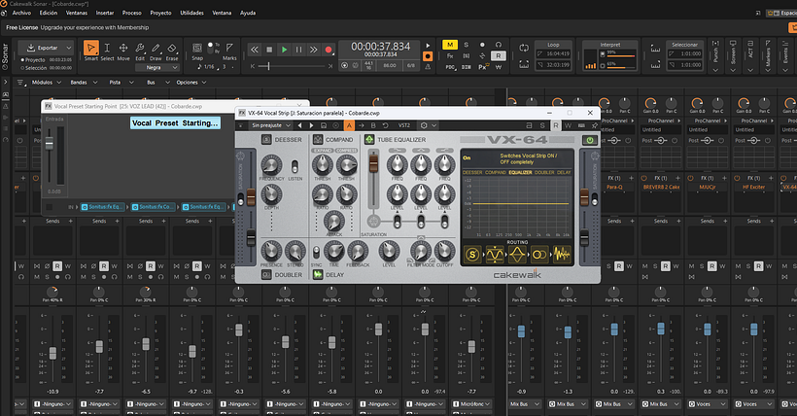Open the Negra note value dropdown
Image resolution: width=797 pixels, height=416 pixels.
point(154,68)
